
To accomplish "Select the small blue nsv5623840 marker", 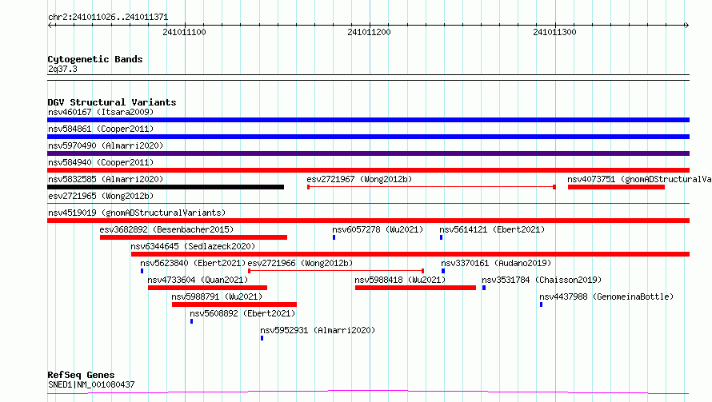I will tap(142, 271).
